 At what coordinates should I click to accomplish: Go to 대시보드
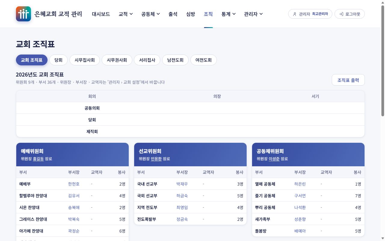[x=101, y=14]
